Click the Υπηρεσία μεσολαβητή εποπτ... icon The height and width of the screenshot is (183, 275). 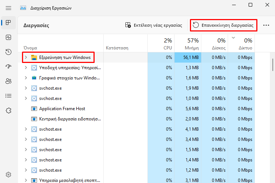(x=34, y=180)
